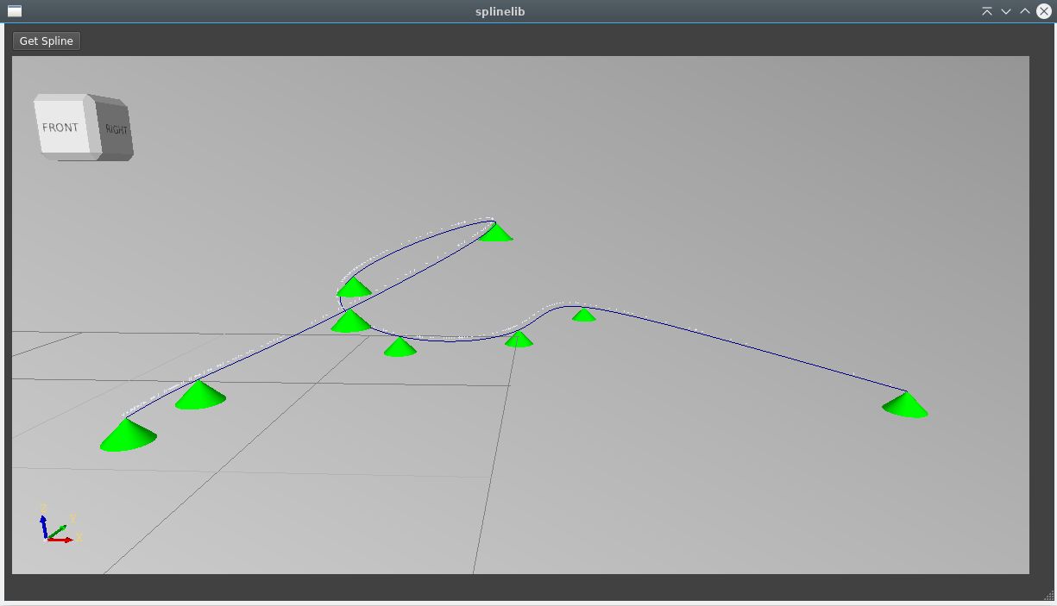
Task: Select the rightmost green cone at spline end
Action: [x=905, y=405]
